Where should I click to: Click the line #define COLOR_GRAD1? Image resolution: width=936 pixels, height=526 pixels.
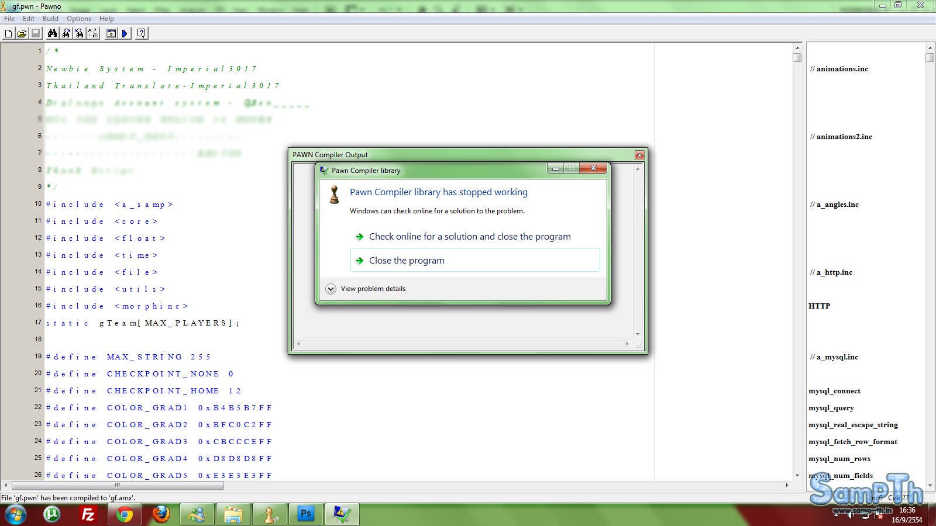coord(159,408)
